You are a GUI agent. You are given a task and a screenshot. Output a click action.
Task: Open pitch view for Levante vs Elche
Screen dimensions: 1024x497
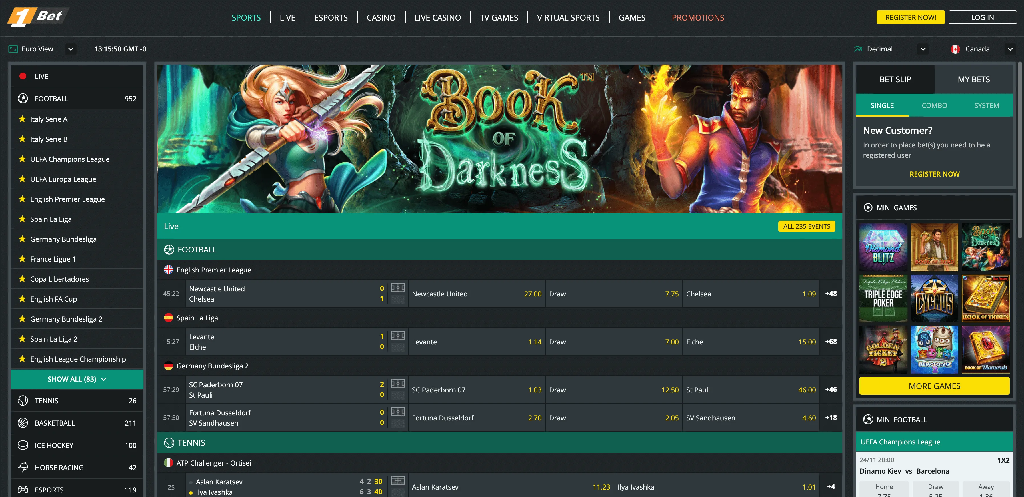tap(398, 336)
